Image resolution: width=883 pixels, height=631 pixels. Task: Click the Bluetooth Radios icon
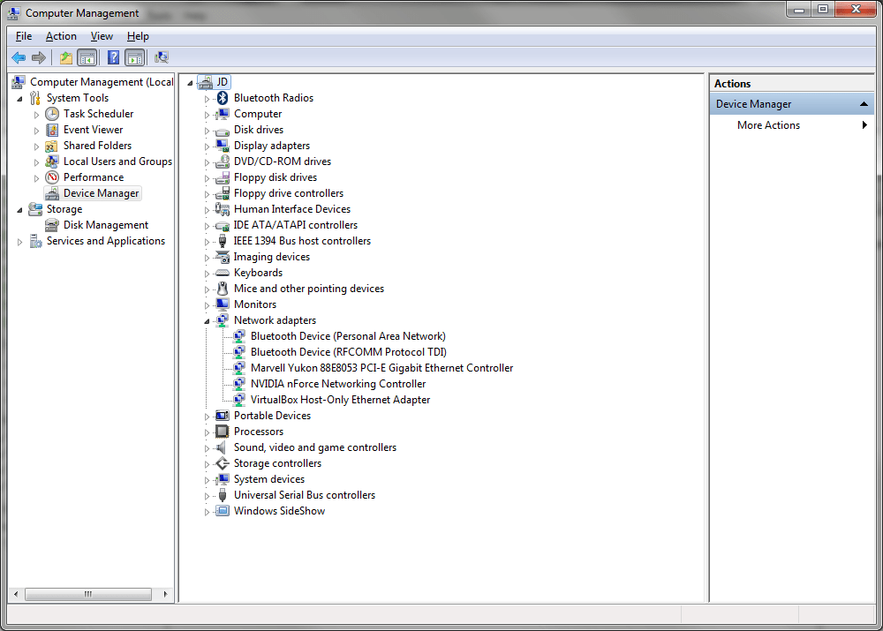tap(223, 98)
